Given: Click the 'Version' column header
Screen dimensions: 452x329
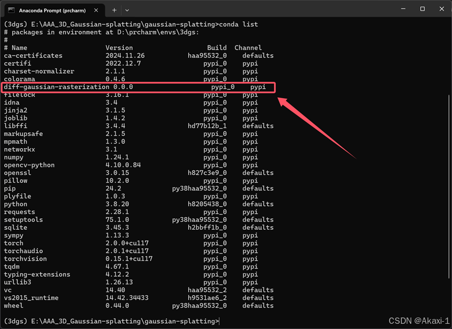Looking at the screenshot, I should tap(119, 48).
